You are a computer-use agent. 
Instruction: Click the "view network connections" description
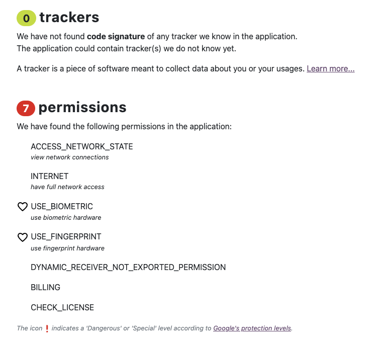70,157
